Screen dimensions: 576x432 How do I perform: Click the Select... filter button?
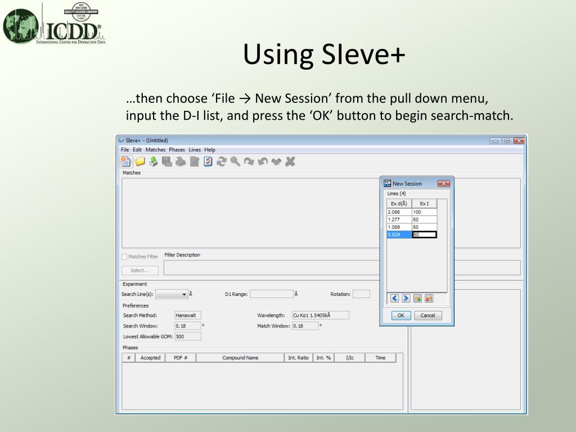(x=139, y=271)
